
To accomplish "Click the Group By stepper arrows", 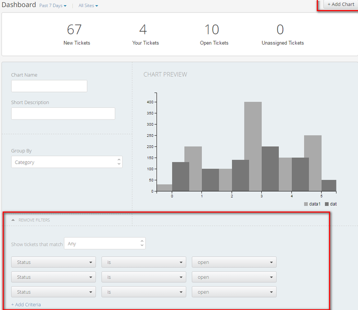I will click(118, 161).
